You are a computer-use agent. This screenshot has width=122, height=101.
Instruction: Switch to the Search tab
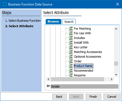[x=69, y=22]
